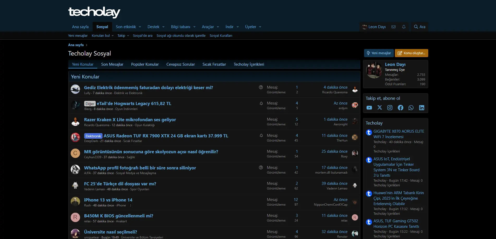Click Oyun İndirimleri forum link
Screen dimensions: 496x239
(126, 109)
